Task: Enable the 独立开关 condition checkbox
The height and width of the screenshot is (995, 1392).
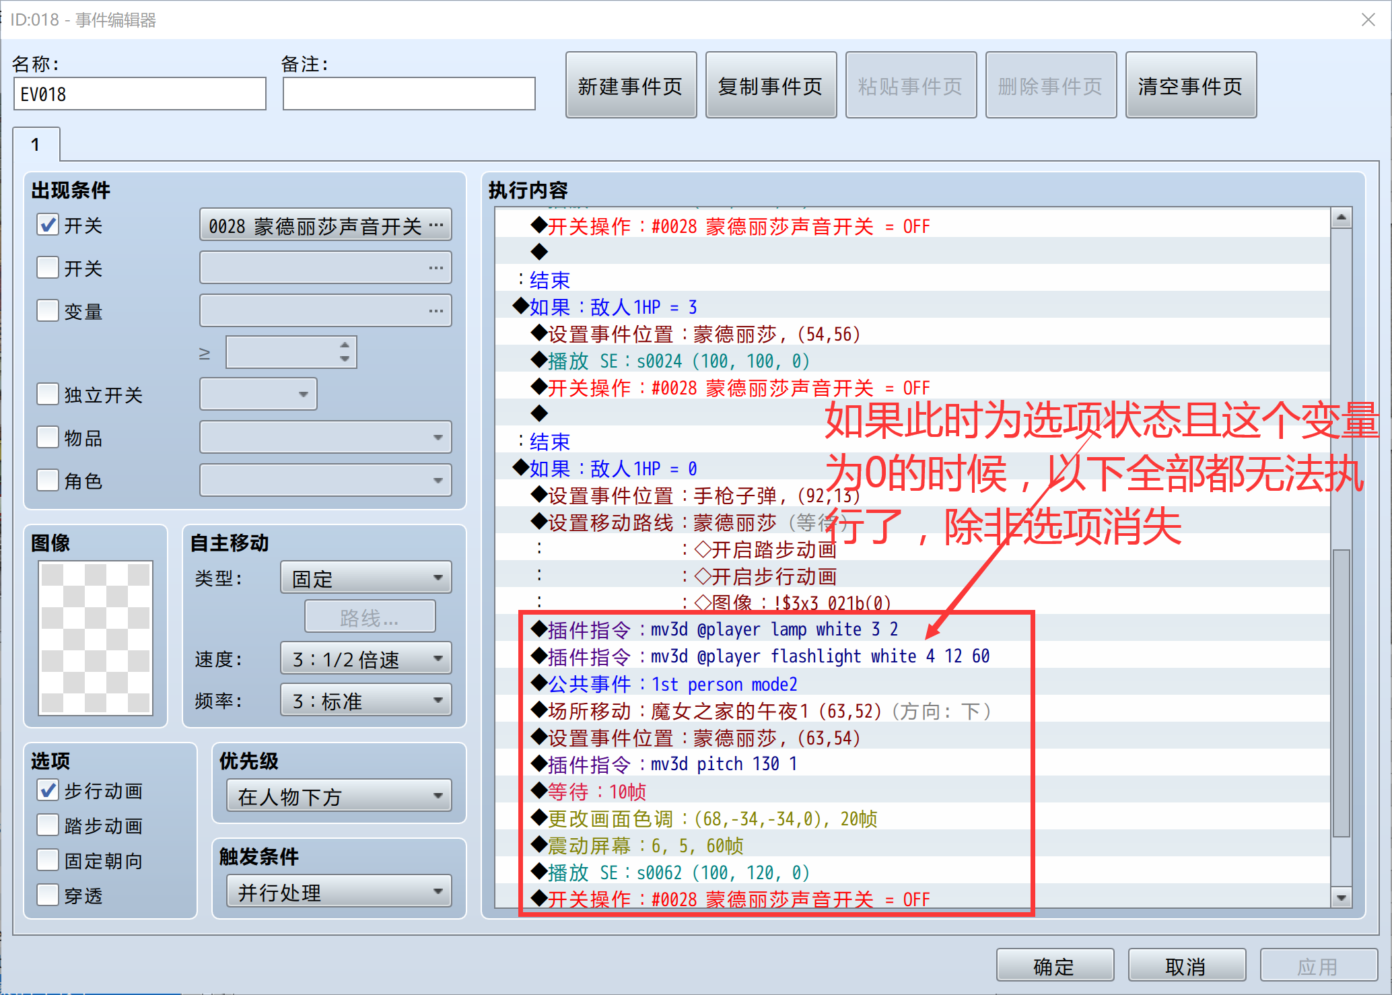Action: [x=48, y=394]
